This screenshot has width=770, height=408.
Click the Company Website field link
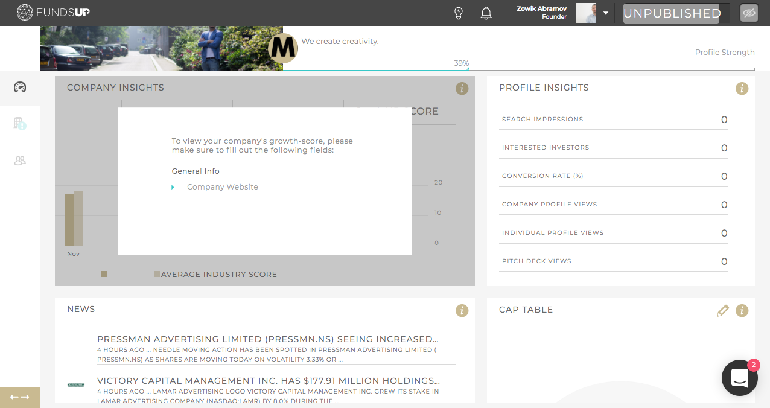point(223,187)
